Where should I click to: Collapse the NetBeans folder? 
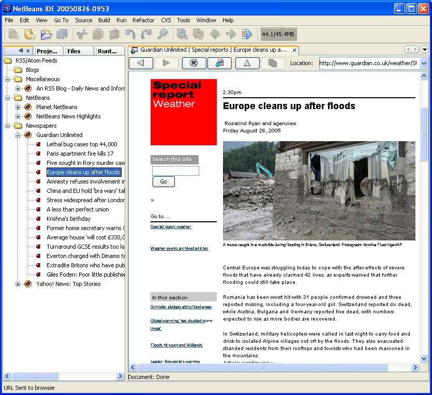coord(7,98)
